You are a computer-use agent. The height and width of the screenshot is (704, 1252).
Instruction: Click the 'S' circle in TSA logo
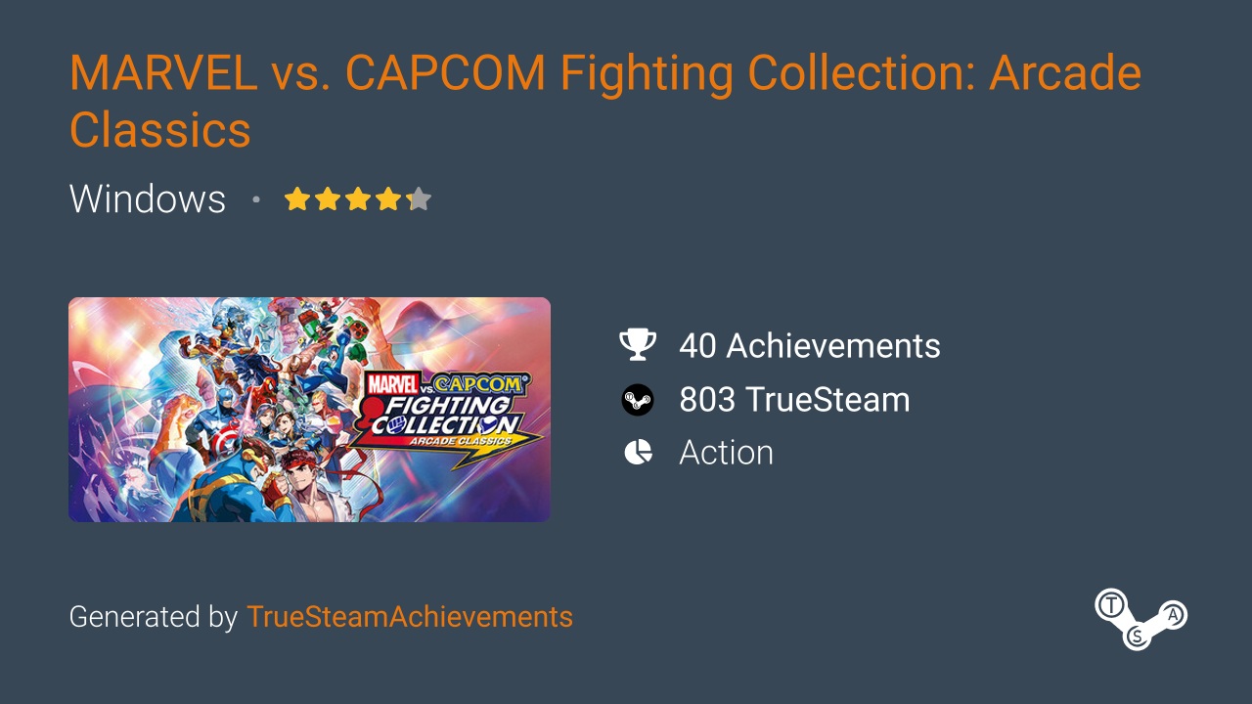tap(1137, 636)
